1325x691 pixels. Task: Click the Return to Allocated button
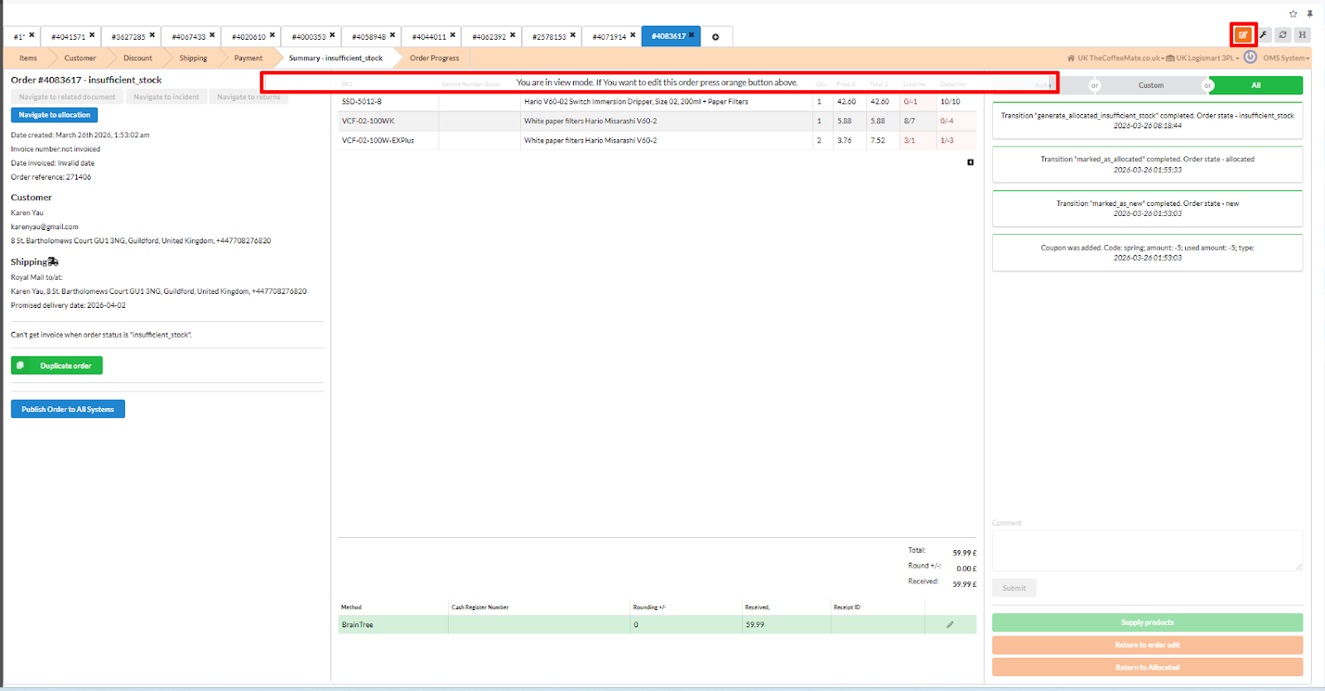tap(1147, 667)
